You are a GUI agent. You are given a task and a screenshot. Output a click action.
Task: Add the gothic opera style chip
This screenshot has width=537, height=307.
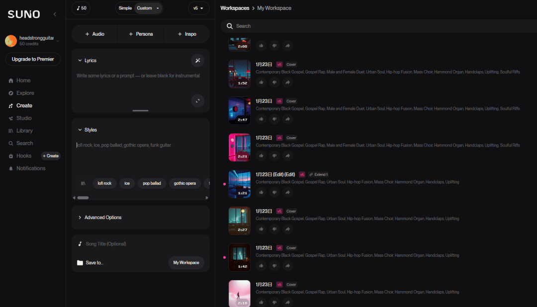pyautogui.click(x=184, y=183)
